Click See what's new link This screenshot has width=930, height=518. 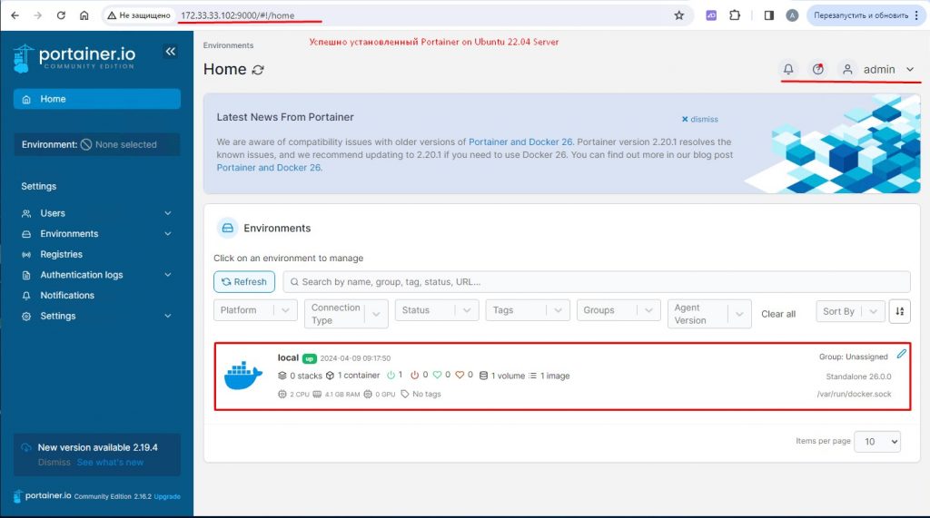[x=110, y=463]
